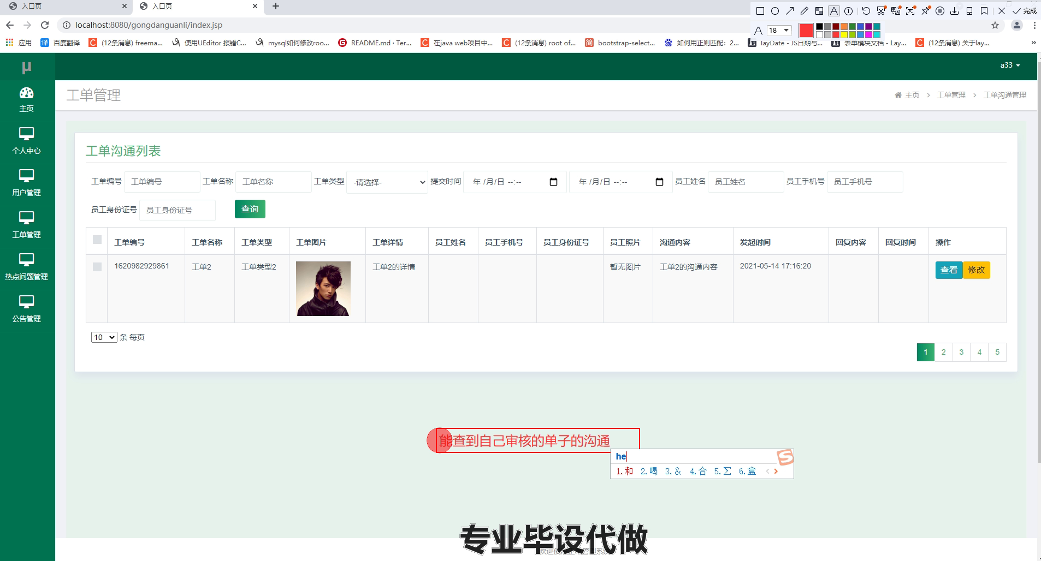Select the rectangle annotation tool
Viewport: 1041px width, 561px height.
coord(760,11)
